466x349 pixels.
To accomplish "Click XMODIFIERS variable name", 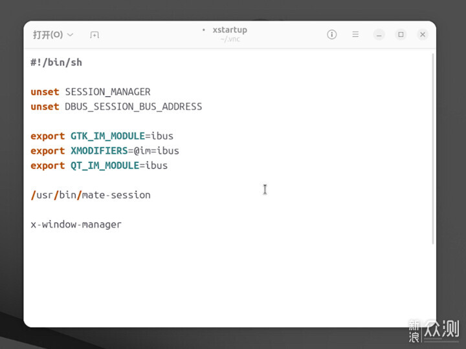I will 99,151.
